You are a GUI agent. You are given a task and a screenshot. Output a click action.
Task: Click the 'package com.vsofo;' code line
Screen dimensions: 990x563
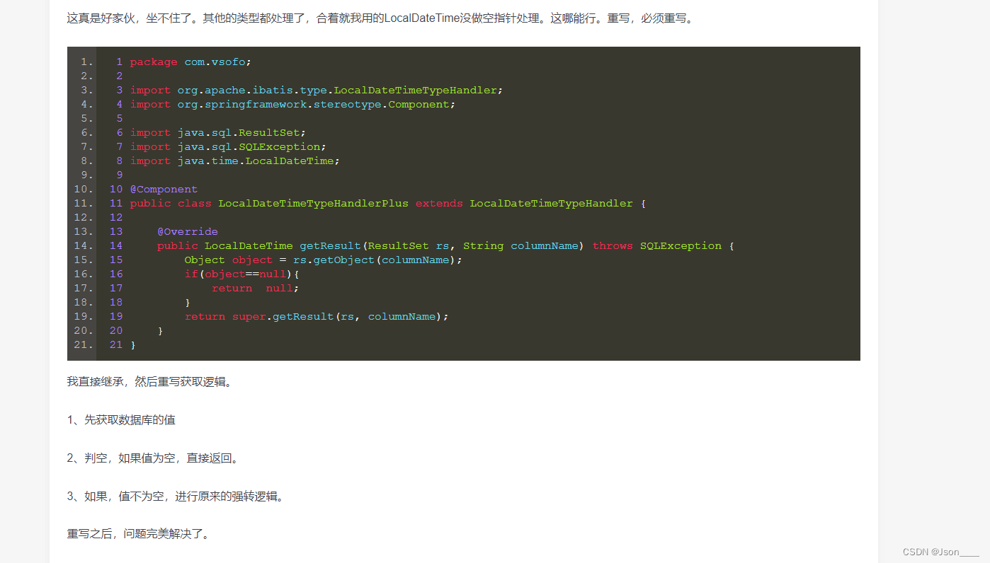tap(190, 62)
